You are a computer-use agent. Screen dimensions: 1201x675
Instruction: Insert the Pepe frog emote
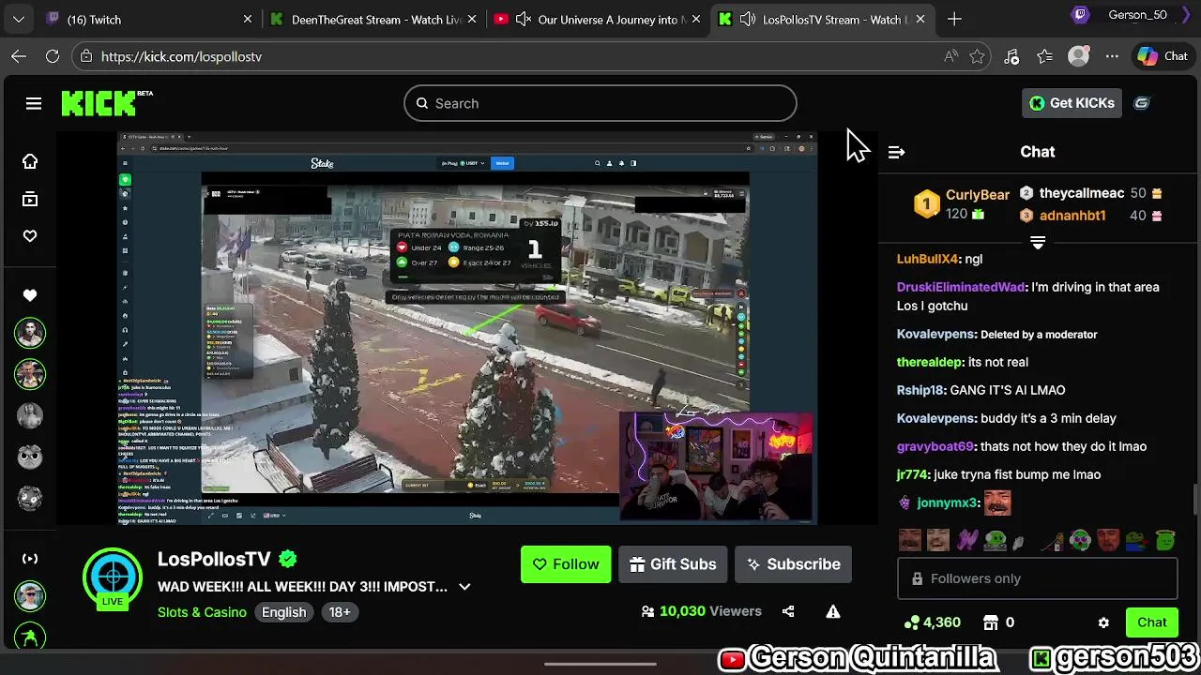pyautogui.click(x=1135, y=540)
